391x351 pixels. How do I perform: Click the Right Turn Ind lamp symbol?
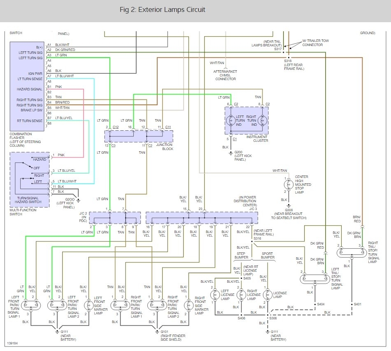pos(262,121)
